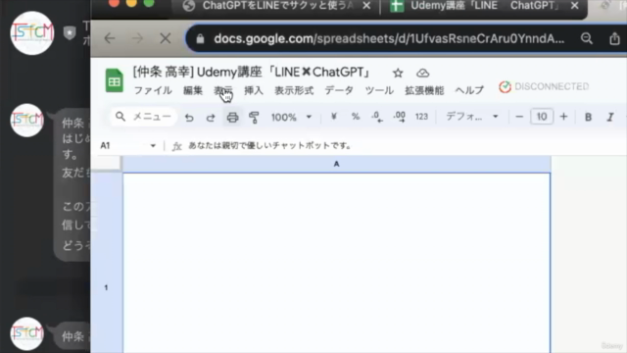Image resolution: width=627 pixels, height=353 pixels.
Task: Click cell A1
Action: tap(336, 263)
